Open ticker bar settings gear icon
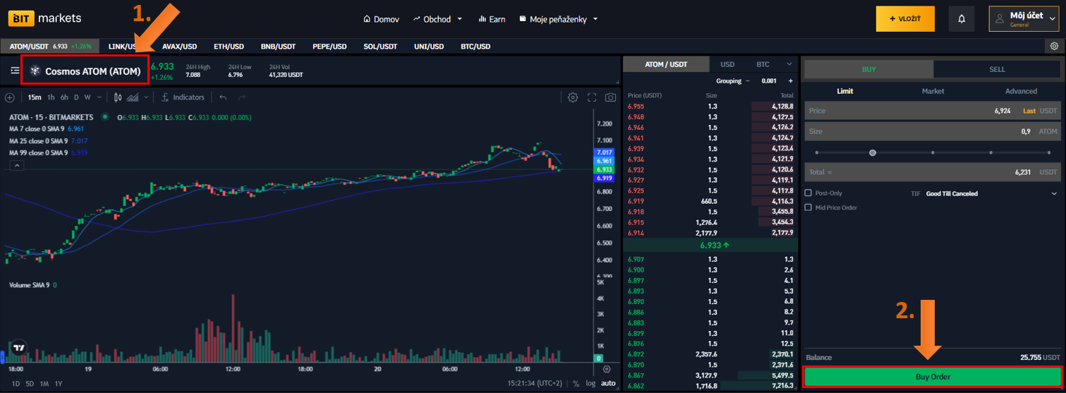The height and width of the screenshot is (393, 1066). coord(1054,47)
